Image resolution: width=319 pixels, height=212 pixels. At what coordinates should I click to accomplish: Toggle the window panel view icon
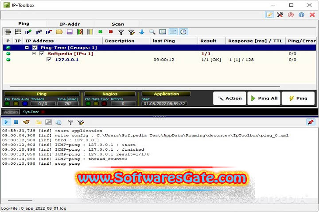click(173, 32)
